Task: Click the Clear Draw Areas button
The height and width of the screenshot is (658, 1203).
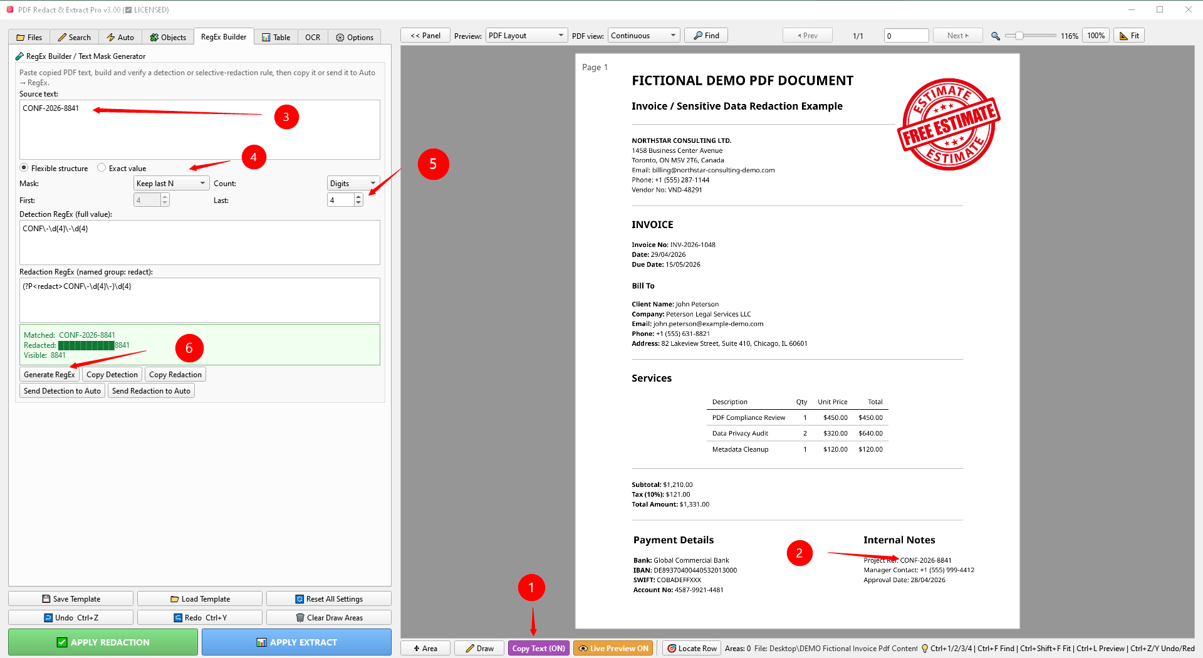Action: (x=329, y=618)
